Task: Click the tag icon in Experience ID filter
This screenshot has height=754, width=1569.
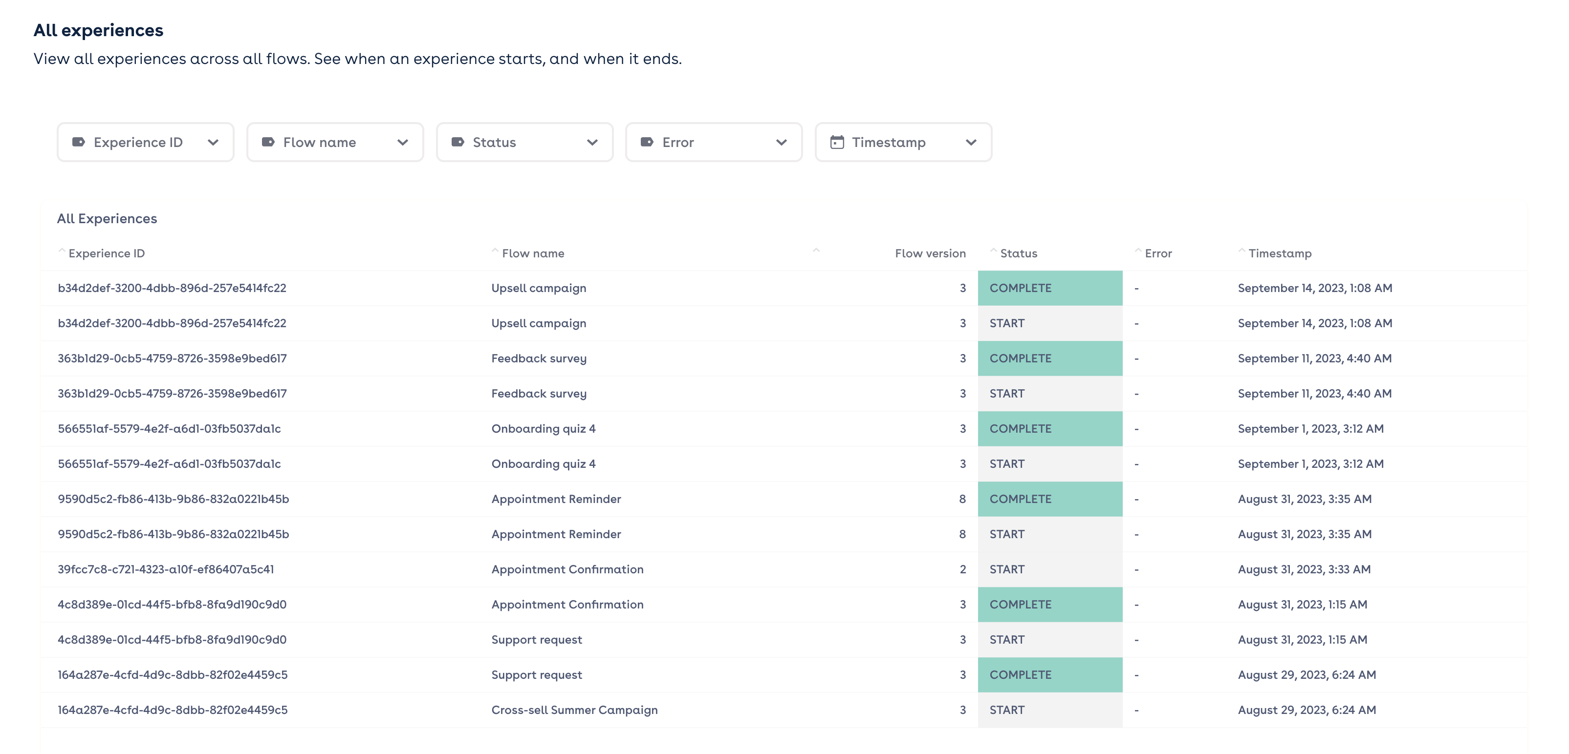Action: tap(79, 143)
